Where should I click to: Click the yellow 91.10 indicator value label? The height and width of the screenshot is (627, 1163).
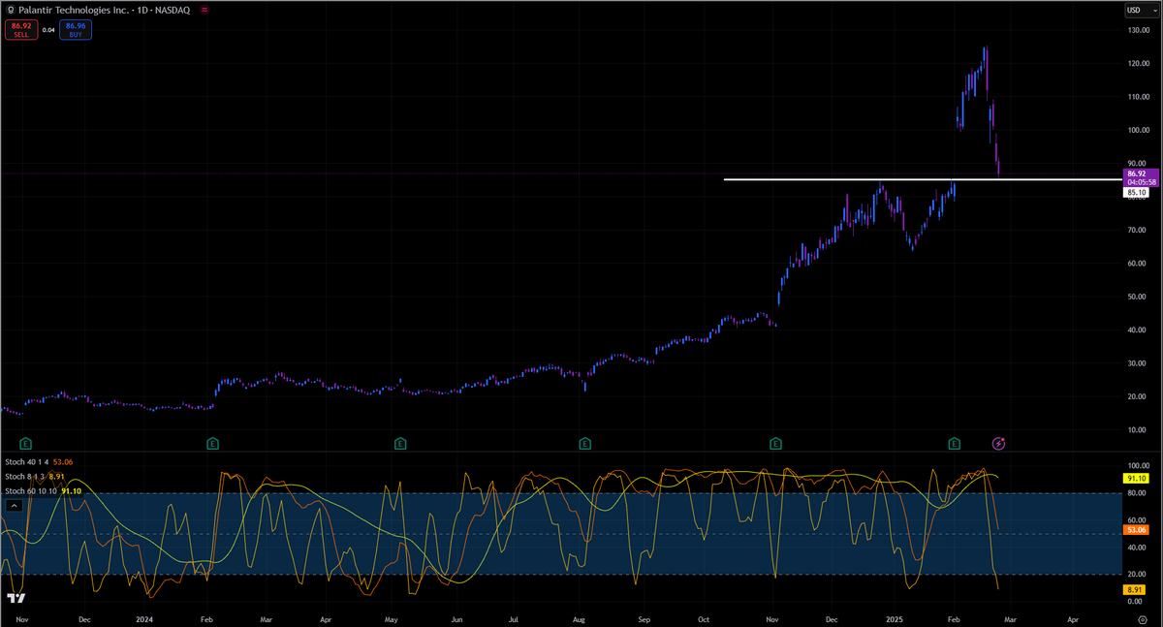(1137, 479)
